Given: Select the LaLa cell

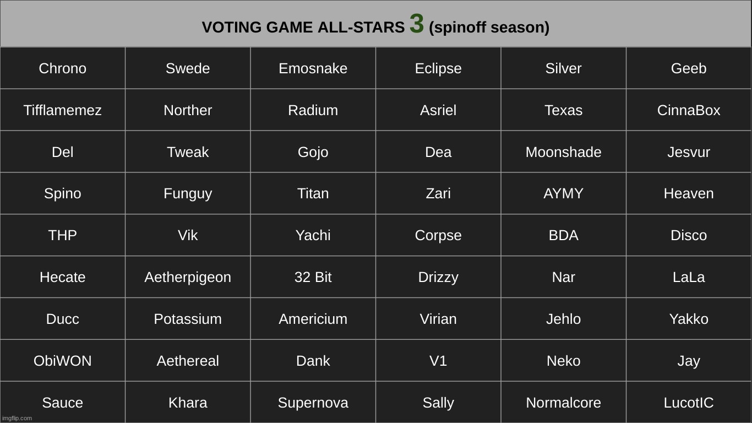Looking at the screenshot, I should click(x=689, y=277).
